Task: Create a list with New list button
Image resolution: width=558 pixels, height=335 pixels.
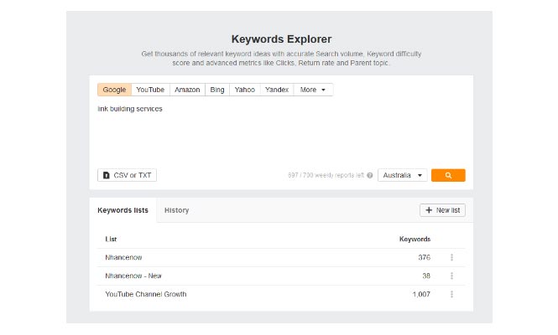Action: (442, 210)
